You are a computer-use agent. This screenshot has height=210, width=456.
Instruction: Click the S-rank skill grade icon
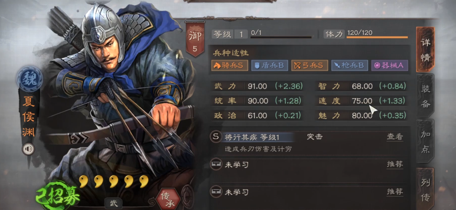point(215,137)
